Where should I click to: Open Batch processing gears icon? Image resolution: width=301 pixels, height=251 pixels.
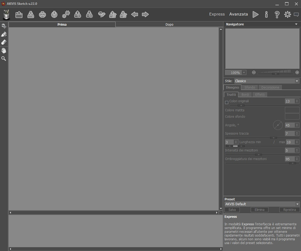tap(66, 14)
